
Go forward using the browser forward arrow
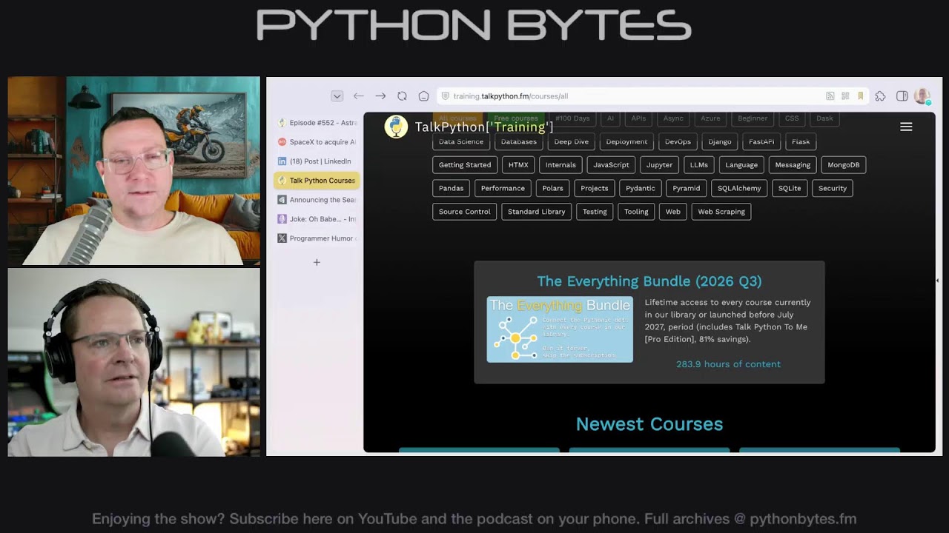point(380,96)
